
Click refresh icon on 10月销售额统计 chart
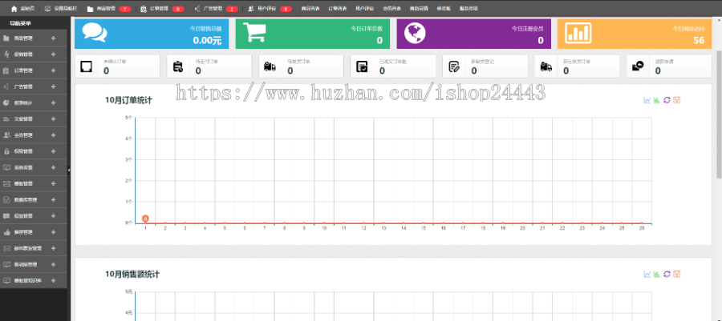click(667, 275)
